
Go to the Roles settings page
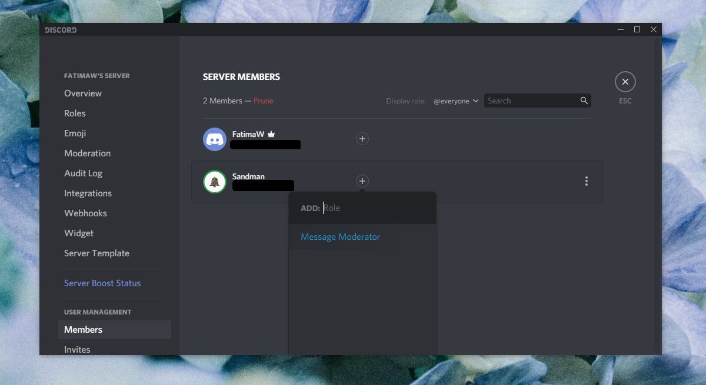pyautogui.click(x=75, y=113)
